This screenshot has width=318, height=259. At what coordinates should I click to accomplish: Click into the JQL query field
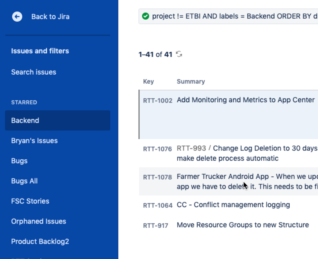tap(228, 17)
